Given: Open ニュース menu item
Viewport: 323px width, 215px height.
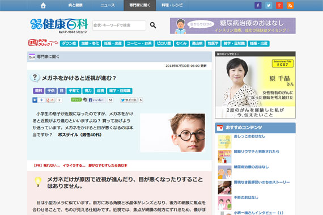Looking at the screenshot, I should coord(108,5).
